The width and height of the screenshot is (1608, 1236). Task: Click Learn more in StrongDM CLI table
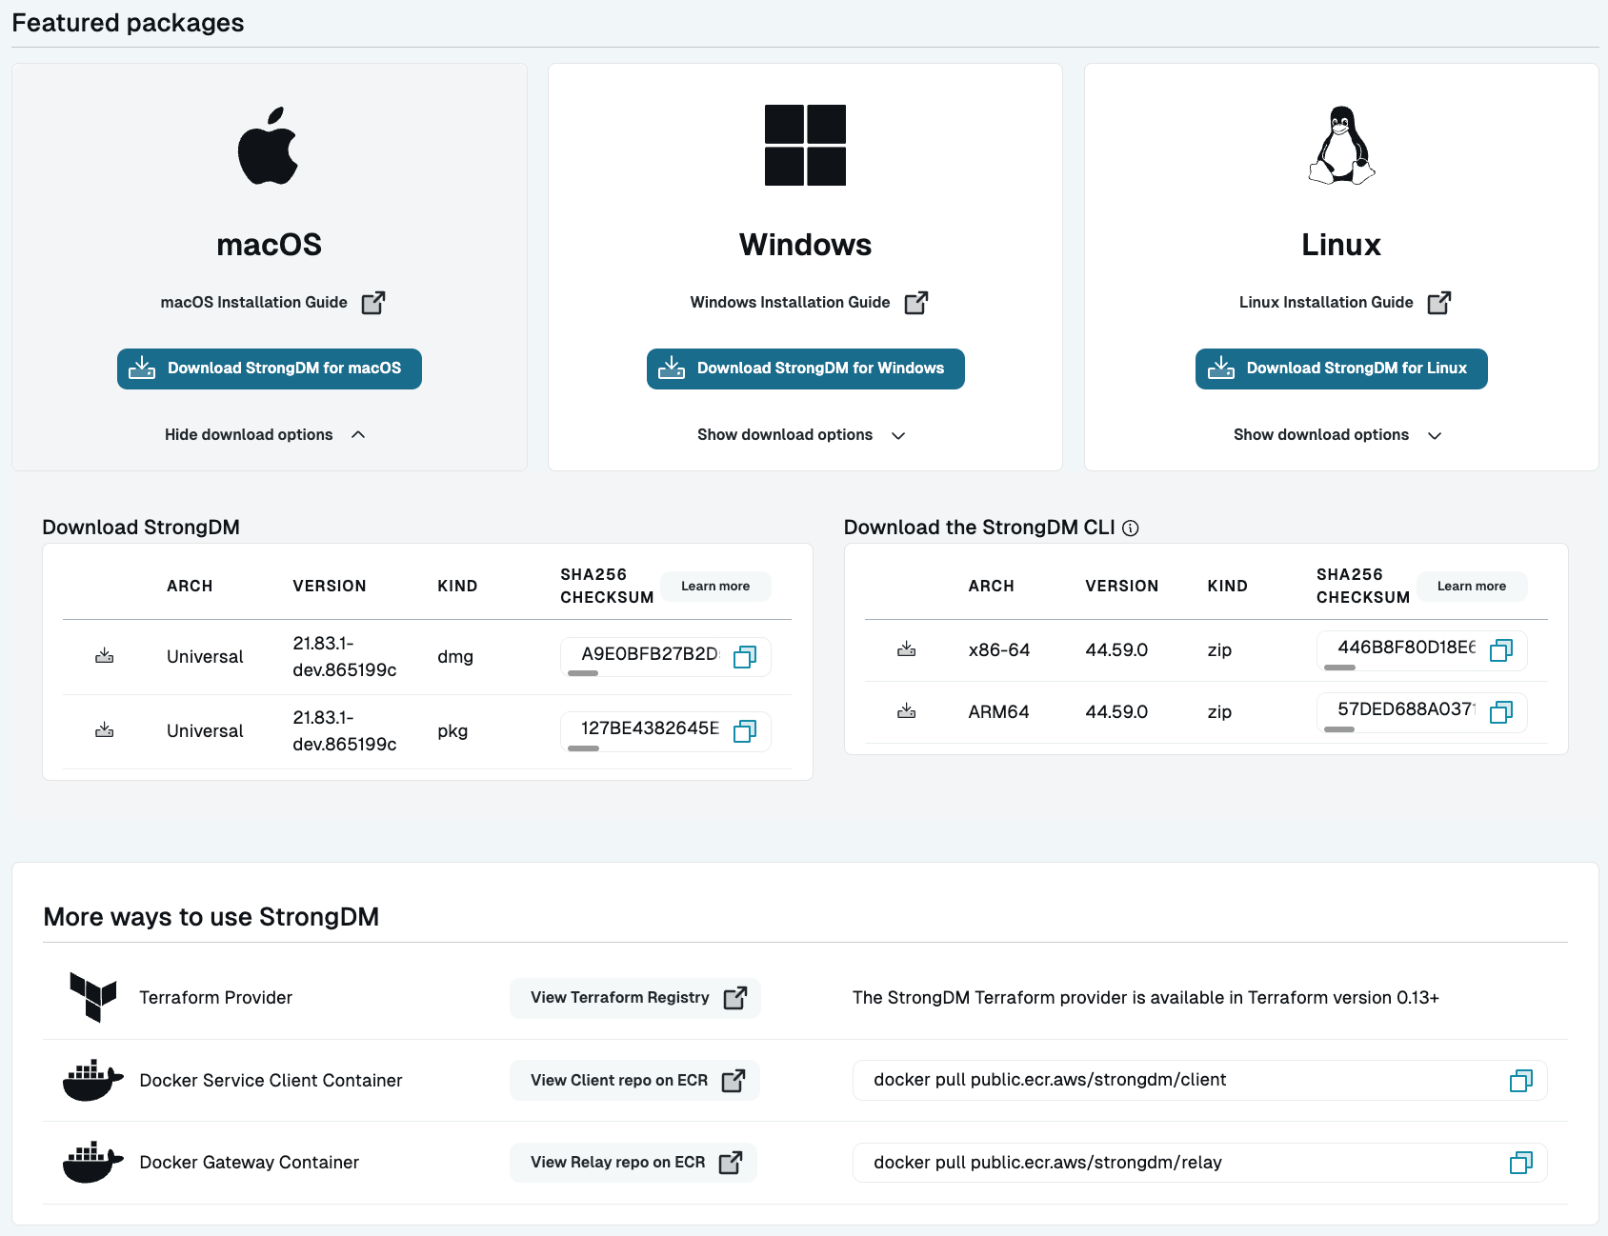[1472, 587]
